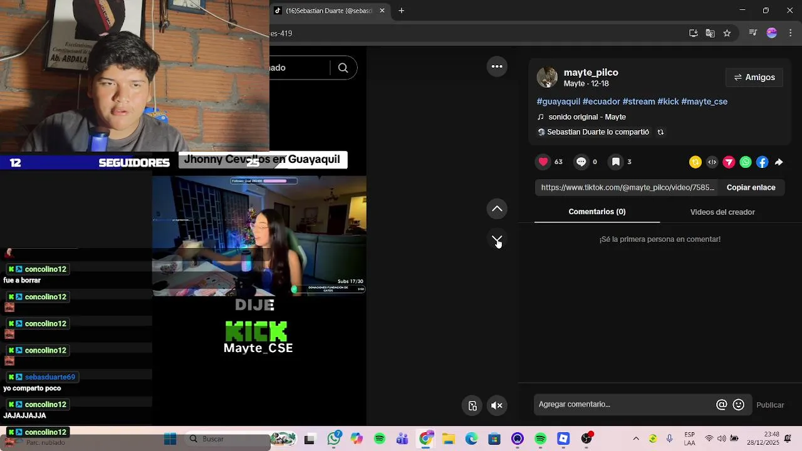This screenshot has height=451, width=802.
Task: Open the #mayte_cse hashtag
Action: tap(704, 101)
